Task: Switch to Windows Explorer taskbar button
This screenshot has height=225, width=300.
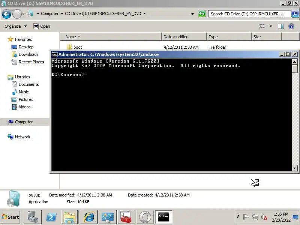Action: click(70, 217)
